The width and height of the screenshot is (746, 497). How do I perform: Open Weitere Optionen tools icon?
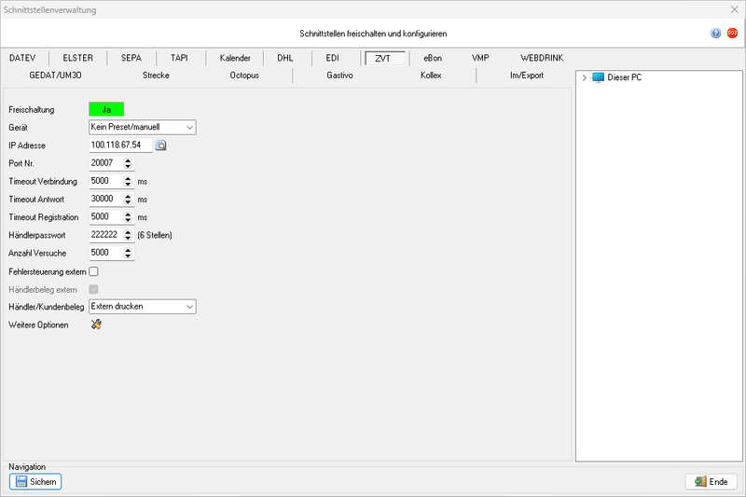click(95, 324)
